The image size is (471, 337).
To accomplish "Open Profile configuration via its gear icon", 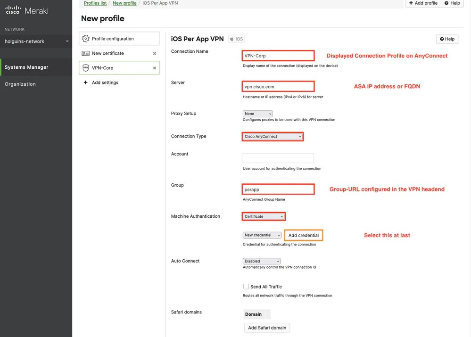I will tap(86, 38).
